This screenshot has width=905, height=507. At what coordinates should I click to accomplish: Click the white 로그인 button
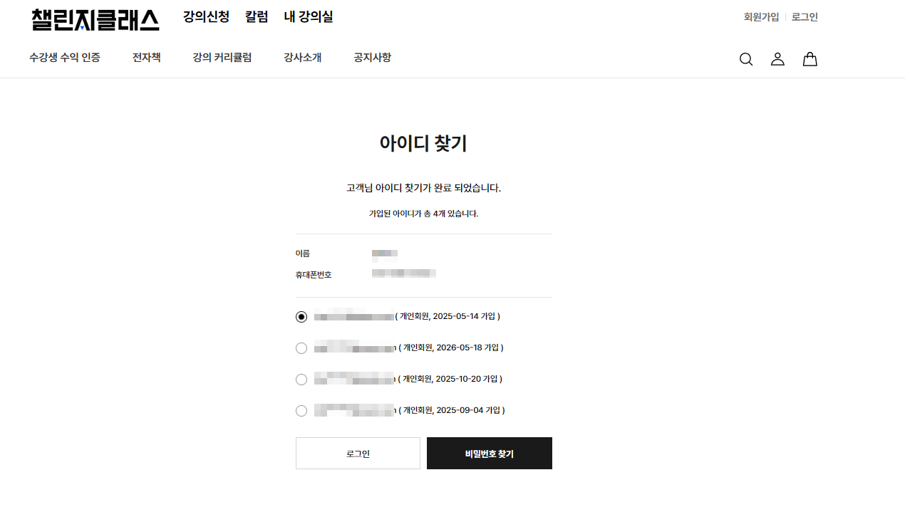pos(358,454)
